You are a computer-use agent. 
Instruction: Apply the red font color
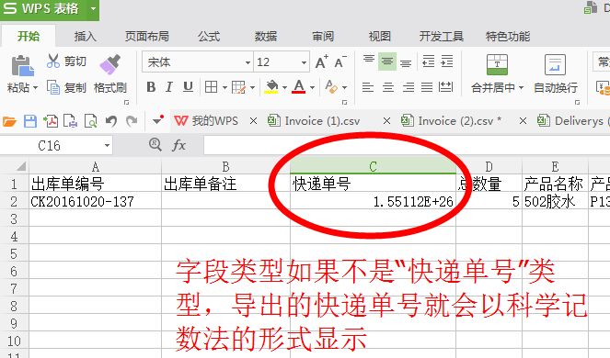299,86
